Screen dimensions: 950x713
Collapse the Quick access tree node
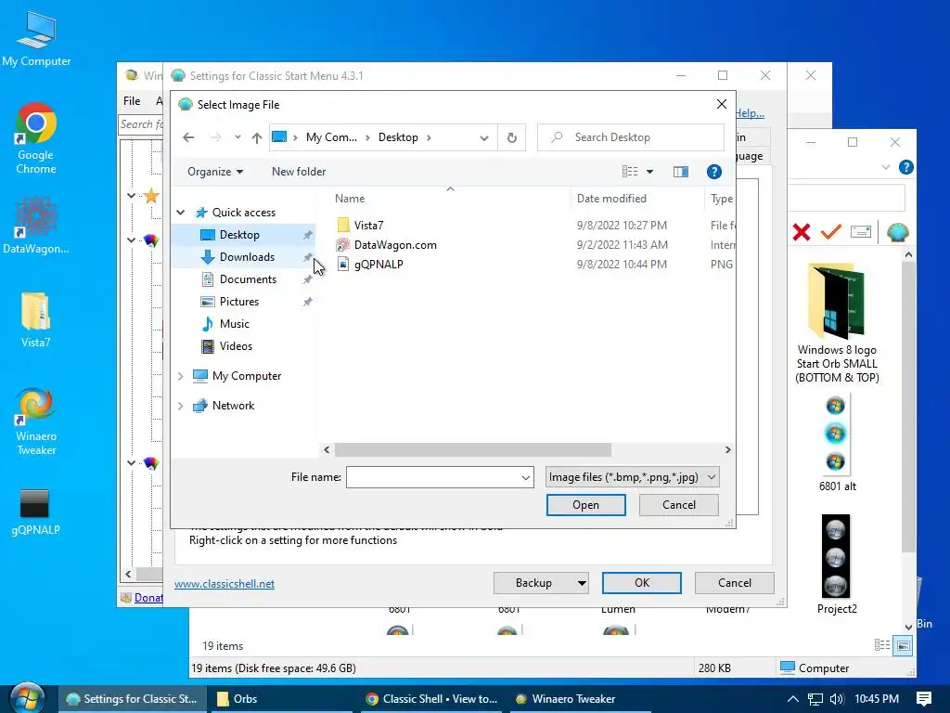point(181,213)
